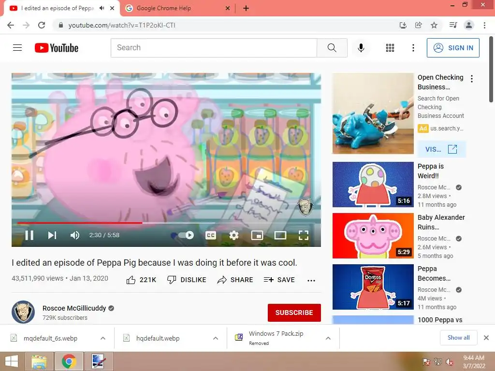Click the browser forward arrow
495x371 pixels.
[26, 25]
